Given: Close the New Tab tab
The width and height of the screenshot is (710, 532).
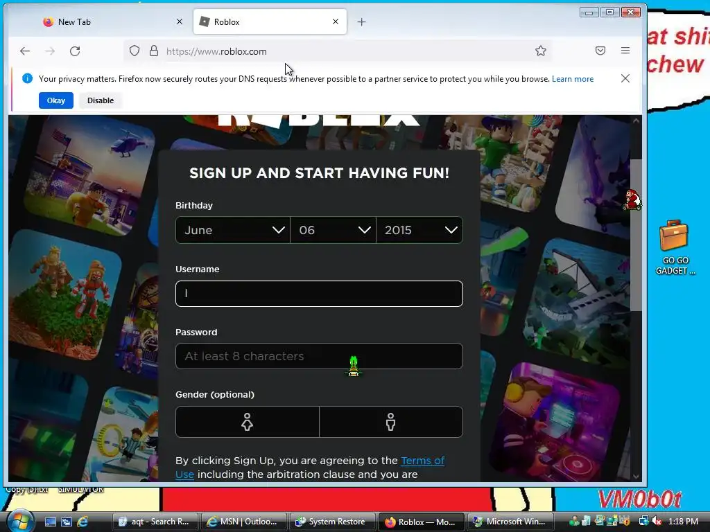Looking at the screenshot, I should [x=180, y=21].
